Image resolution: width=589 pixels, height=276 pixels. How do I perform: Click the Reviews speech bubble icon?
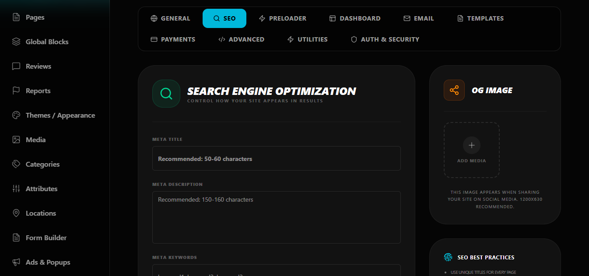[x=16, y=66]
